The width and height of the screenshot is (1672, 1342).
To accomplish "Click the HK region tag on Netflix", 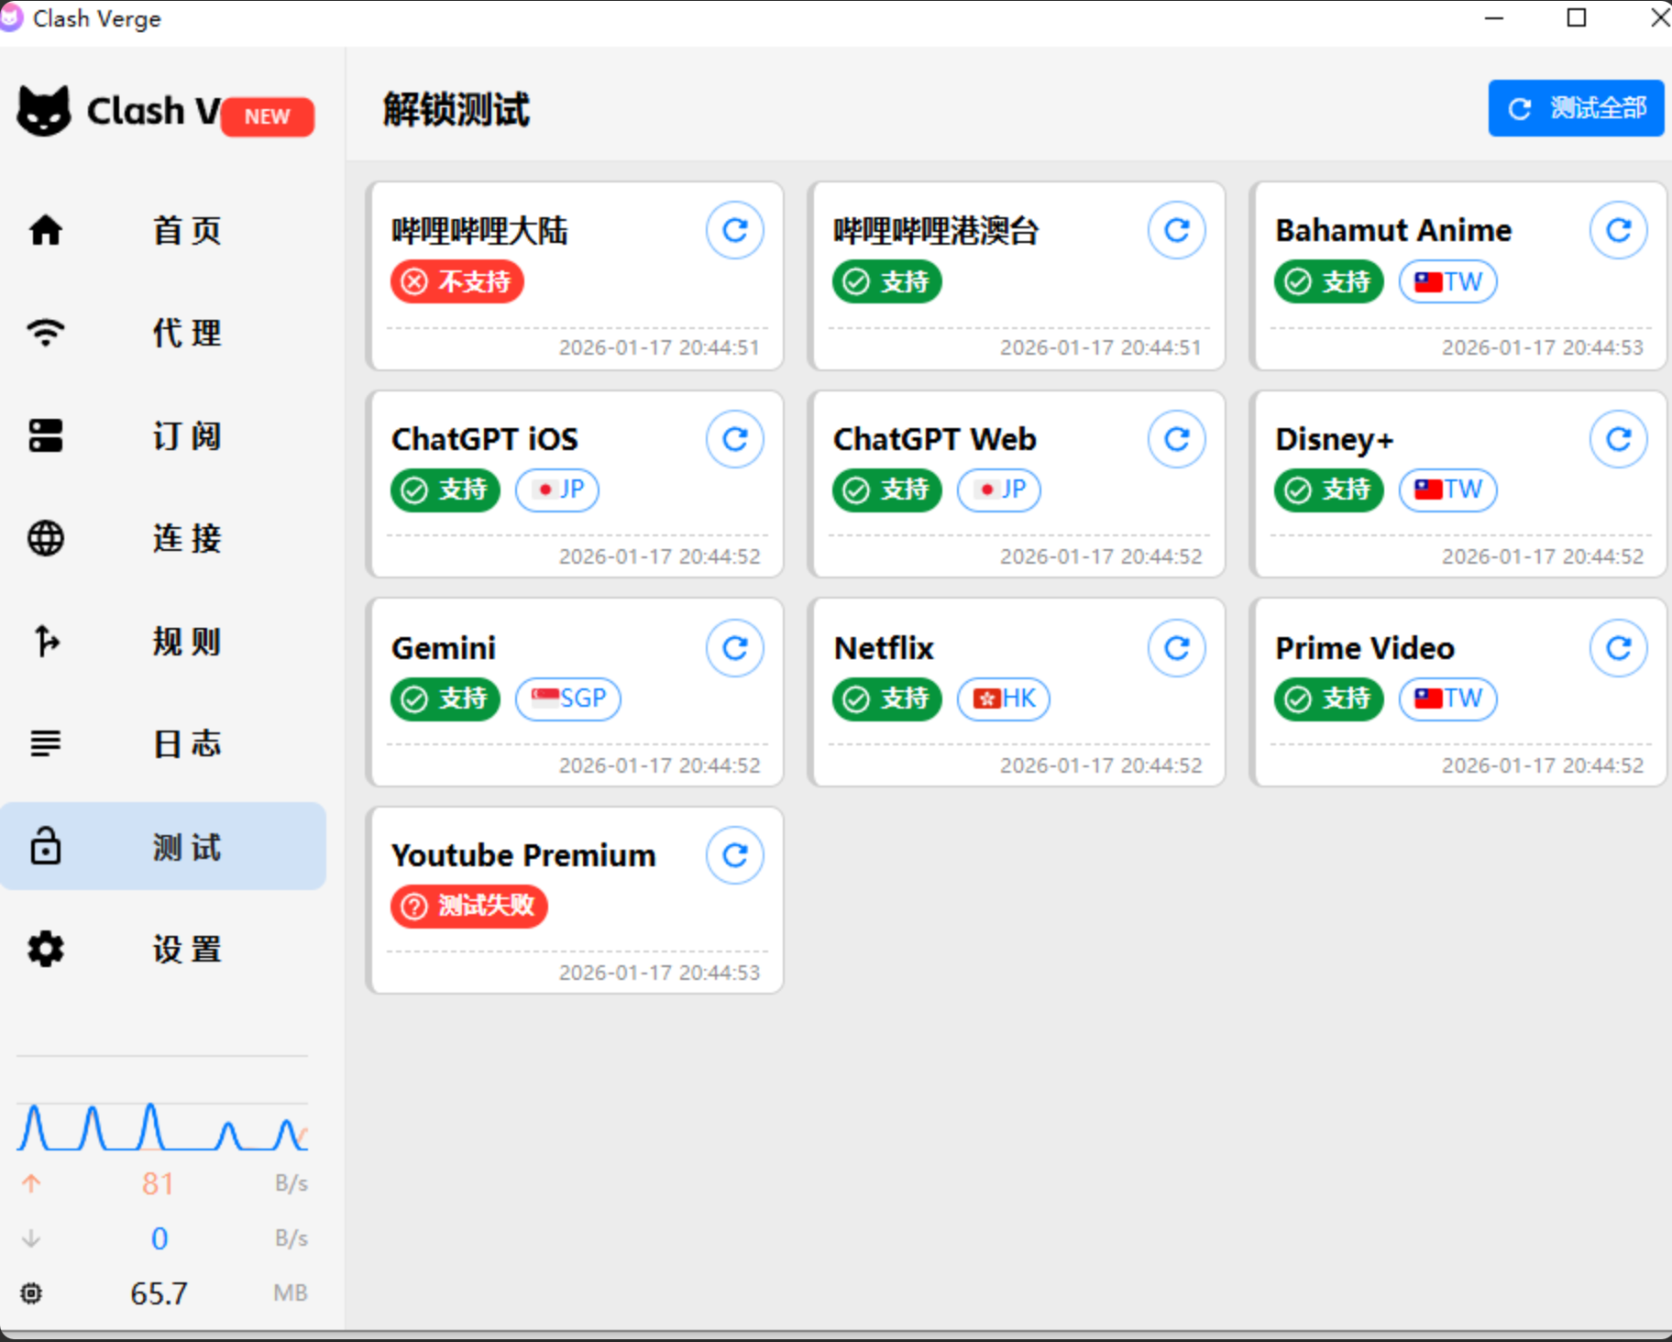I will click(1003, 698).
